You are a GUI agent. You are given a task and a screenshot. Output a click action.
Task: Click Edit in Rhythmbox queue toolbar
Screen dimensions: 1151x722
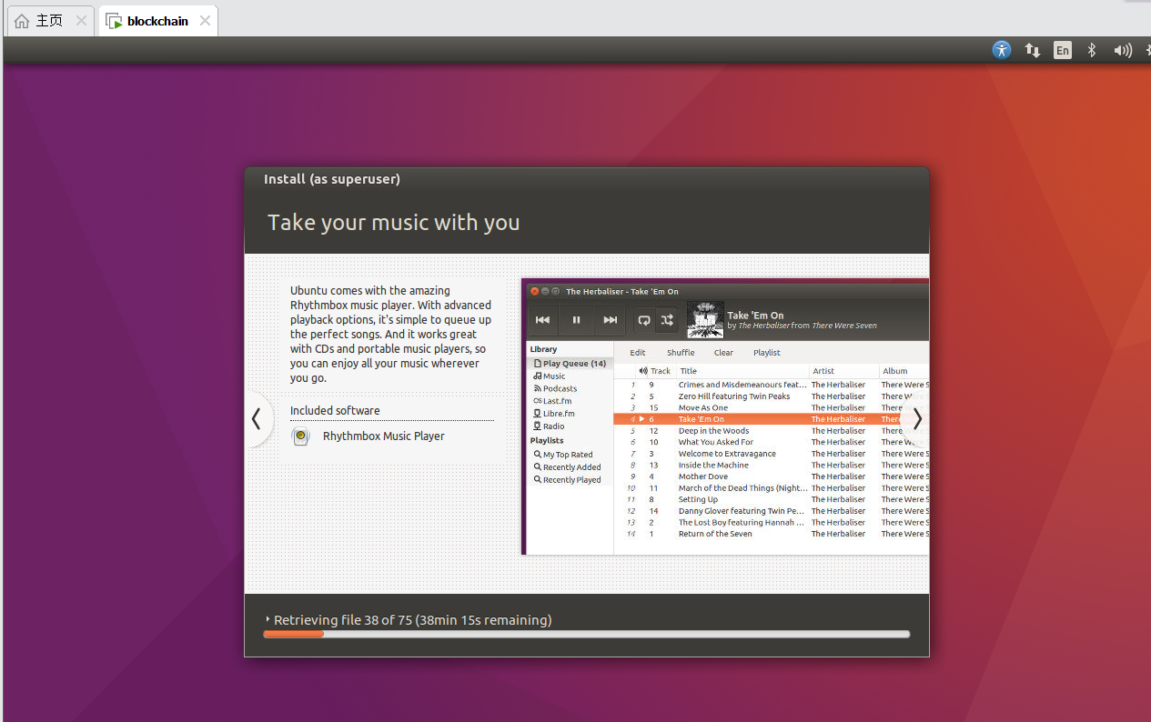[638, 353]
